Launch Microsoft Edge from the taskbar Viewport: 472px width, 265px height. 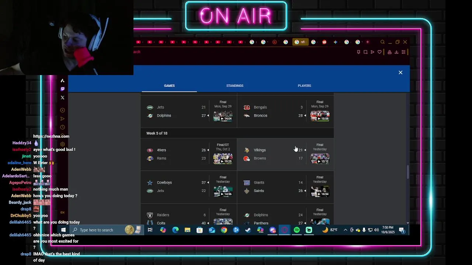(175, 230)
